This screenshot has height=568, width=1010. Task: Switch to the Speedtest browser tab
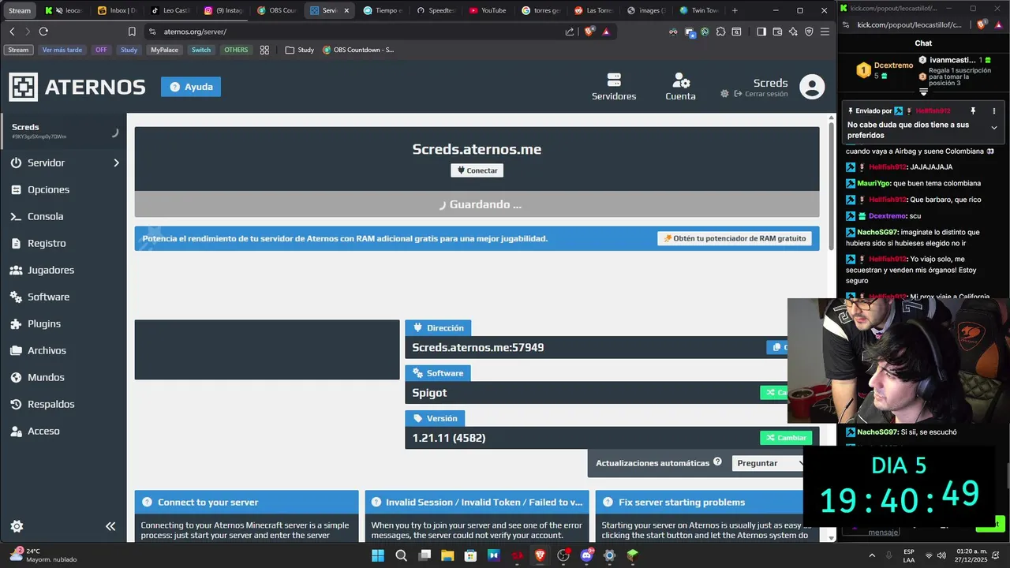point(436,10)
